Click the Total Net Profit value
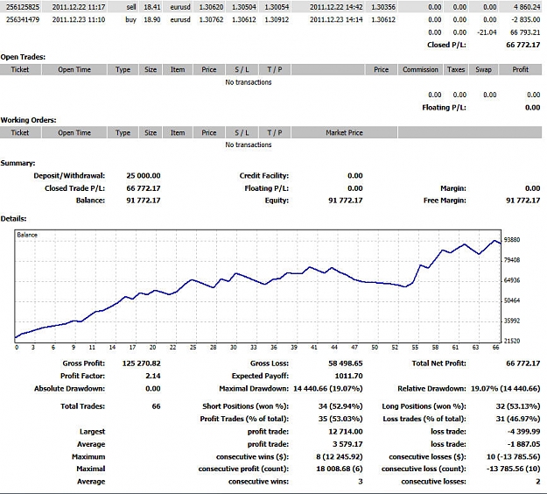 click(522, 363)
